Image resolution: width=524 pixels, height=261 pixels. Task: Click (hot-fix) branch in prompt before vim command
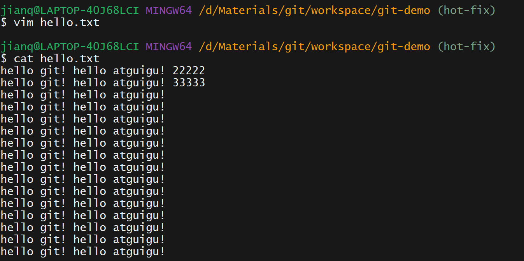click(x=466, y=11)
